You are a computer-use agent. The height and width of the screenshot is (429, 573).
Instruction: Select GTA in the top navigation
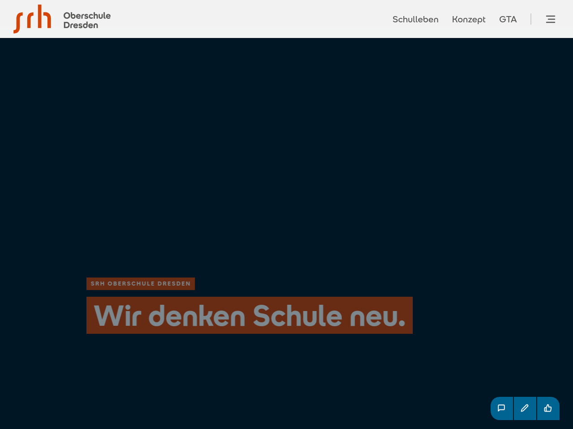508,19
